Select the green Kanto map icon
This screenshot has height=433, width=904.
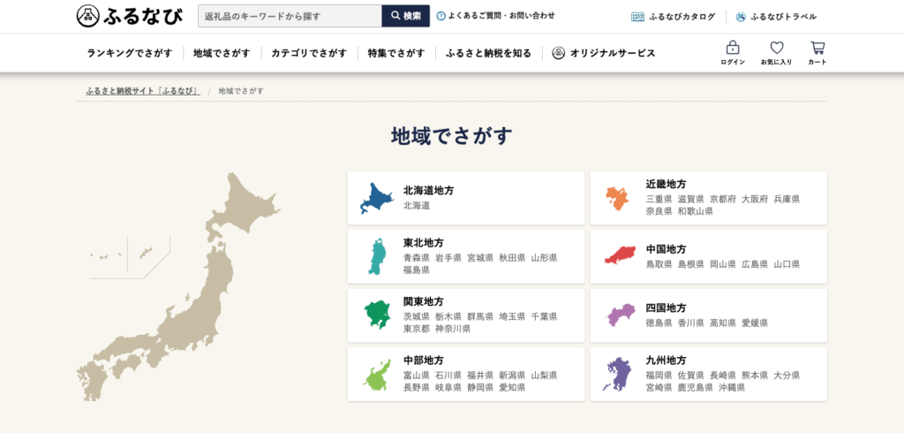point(377,315)
